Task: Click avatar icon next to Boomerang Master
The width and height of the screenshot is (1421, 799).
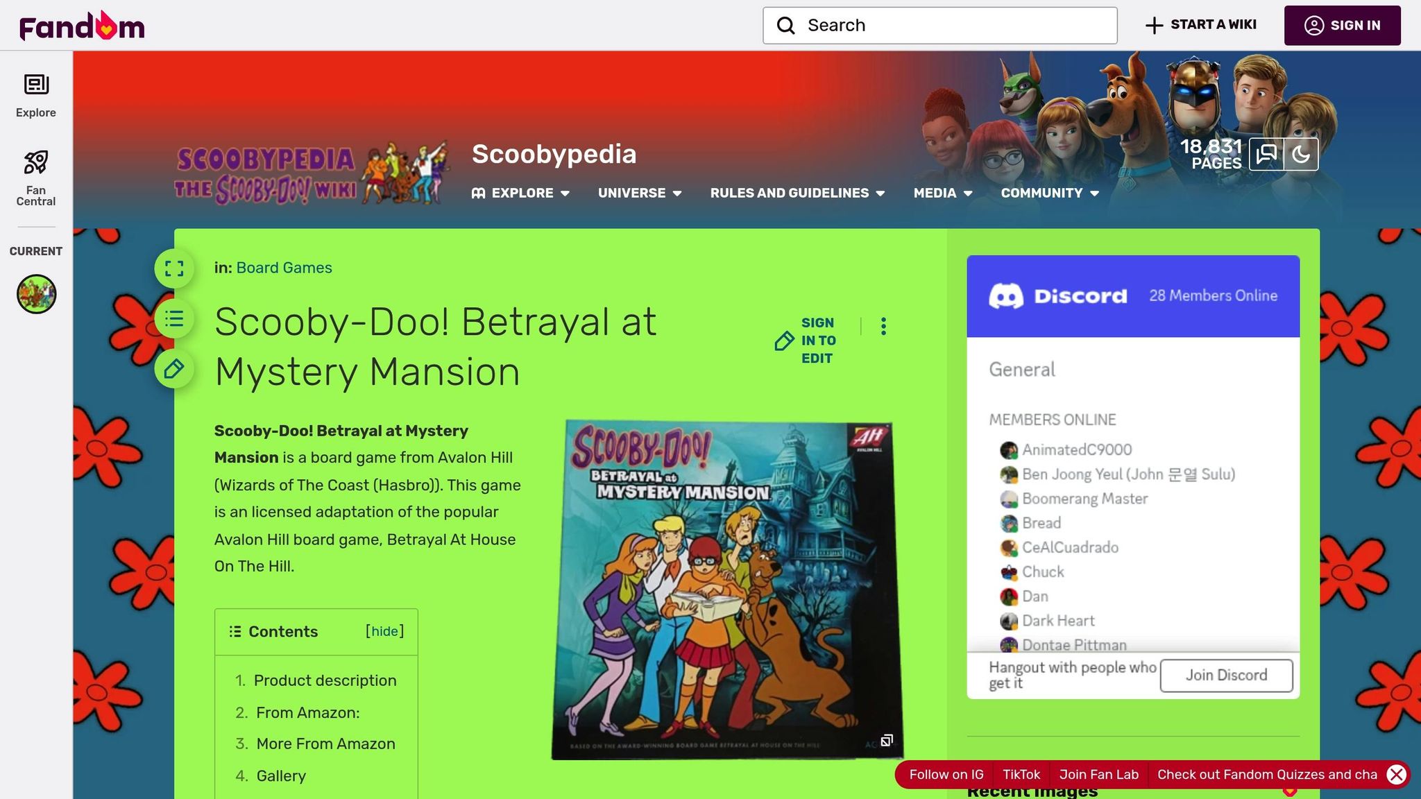Action: click(x=1008, y=499)
